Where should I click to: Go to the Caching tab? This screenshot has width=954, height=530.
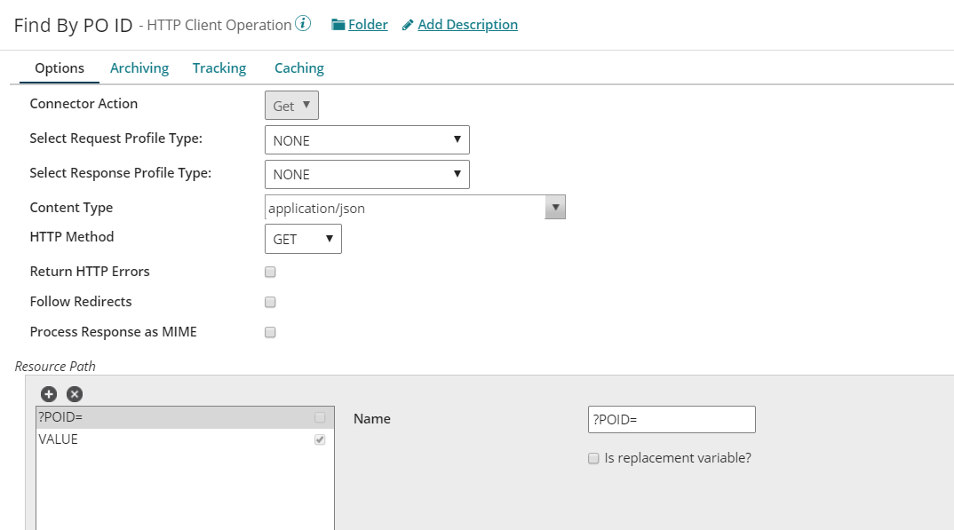[x=299, y=68]
